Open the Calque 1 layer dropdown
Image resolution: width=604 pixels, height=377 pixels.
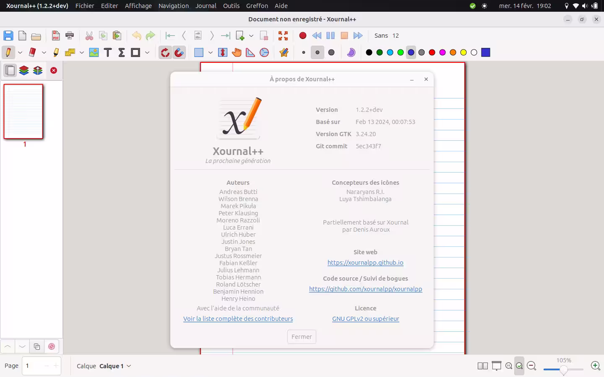click(x=115, y=366)
